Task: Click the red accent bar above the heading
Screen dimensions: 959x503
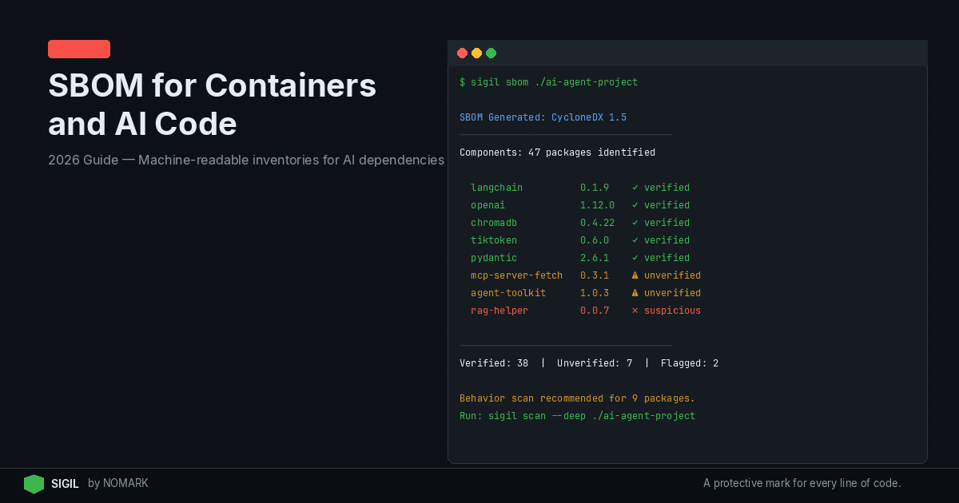Action: pos(78,49)
